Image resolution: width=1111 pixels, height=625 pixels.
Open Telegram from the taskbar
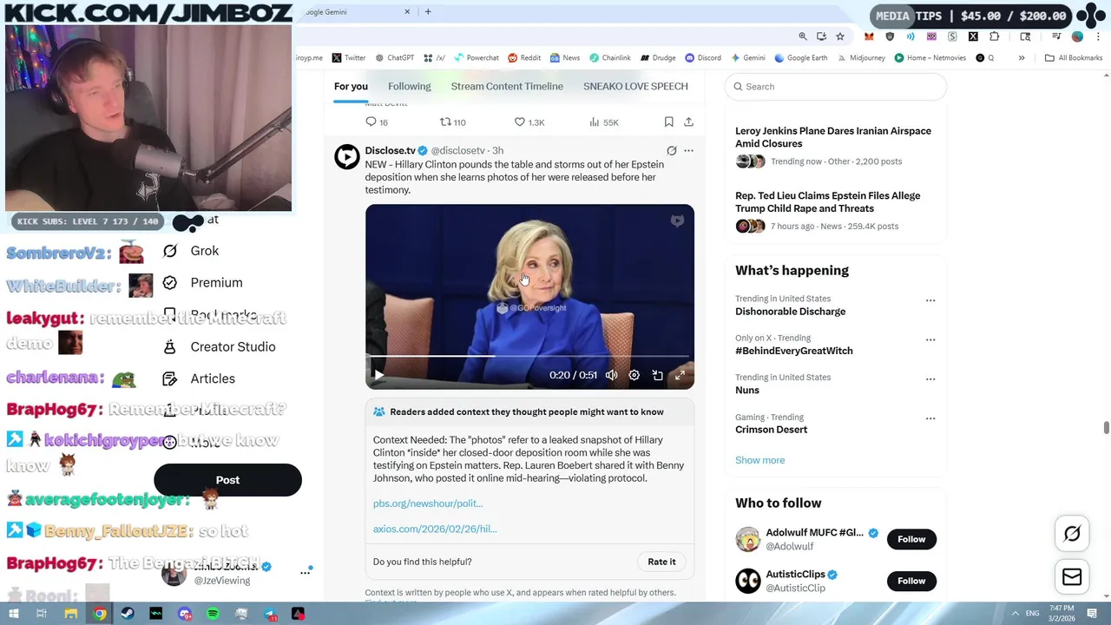pyautogui.click(x=270, y=614)
